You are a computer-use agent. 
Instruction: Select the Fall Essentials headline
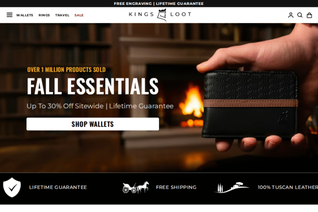pos(93,86)
